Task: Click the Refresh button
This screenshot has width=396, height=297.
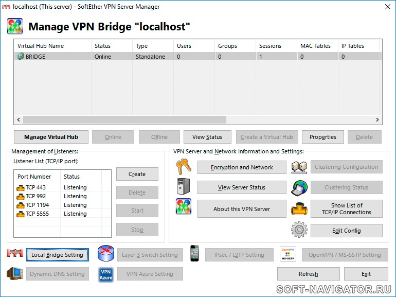Action: pos(309,274)
